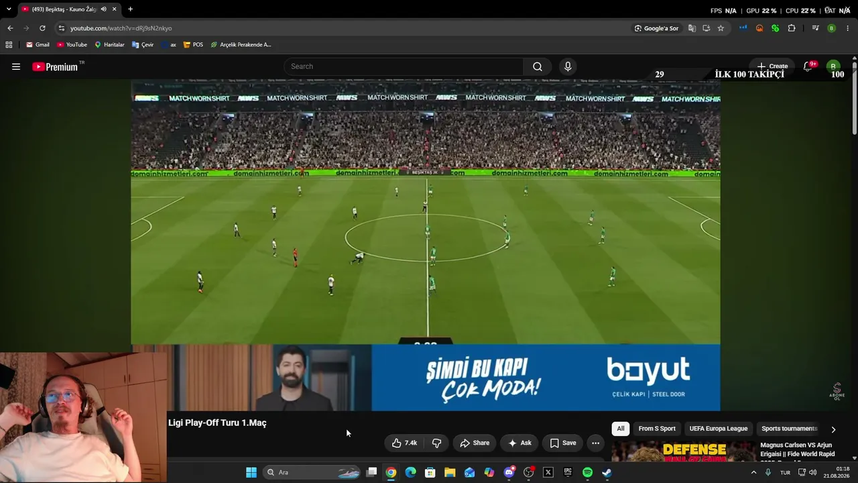This screenshot has width=858, height=483.
Task: Reload the page with the refresh icon
Action: (42, 28)
